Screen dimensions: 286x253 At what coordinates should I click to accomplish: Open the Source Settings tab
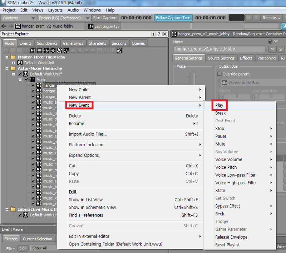[x=221, y=58]
